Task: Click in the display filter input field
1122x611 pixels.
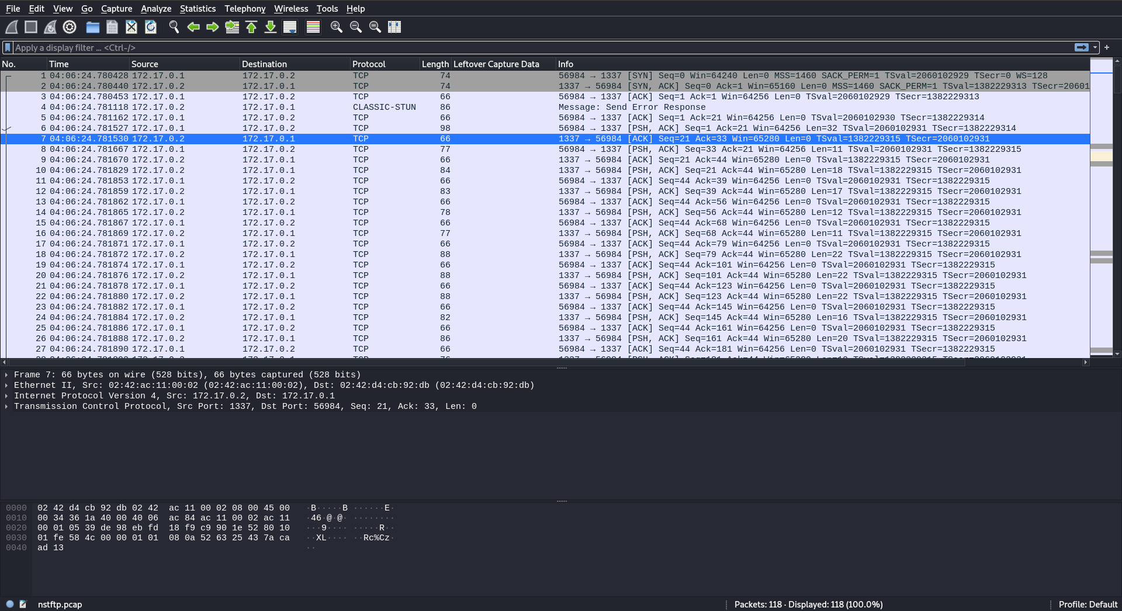Action: [x=526, y=47]
